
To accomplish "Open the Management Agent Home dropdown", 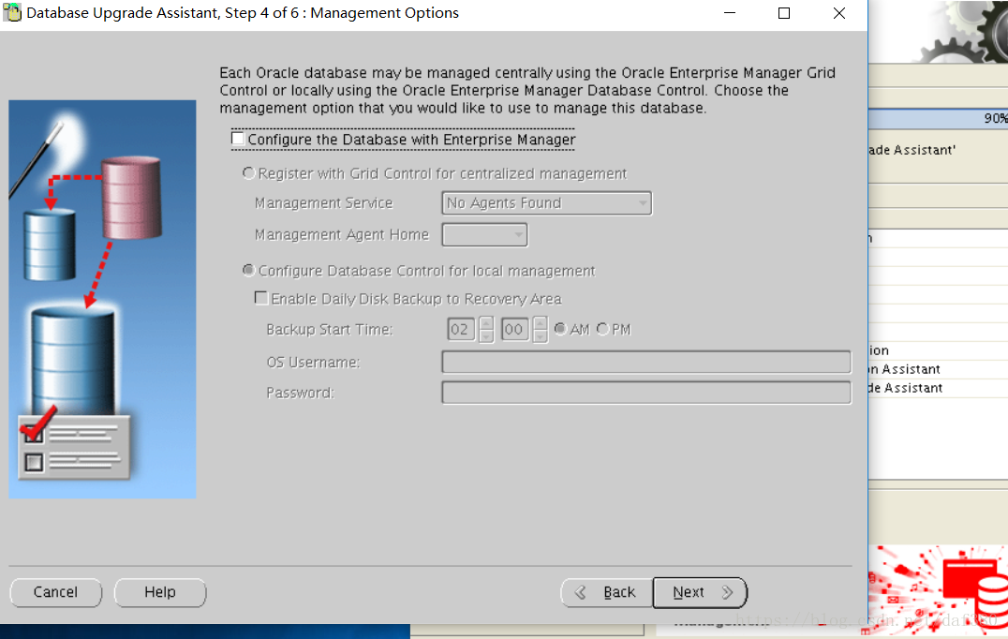I will point(484,234).
